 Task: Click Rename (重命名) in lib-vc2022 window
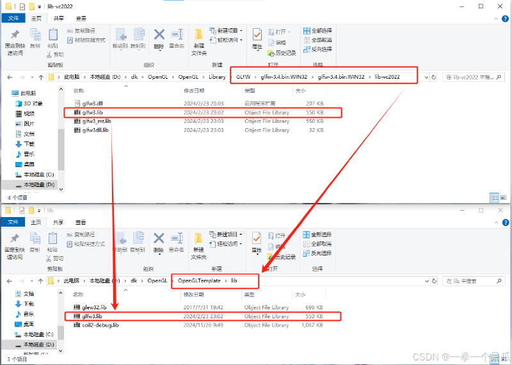177,38
